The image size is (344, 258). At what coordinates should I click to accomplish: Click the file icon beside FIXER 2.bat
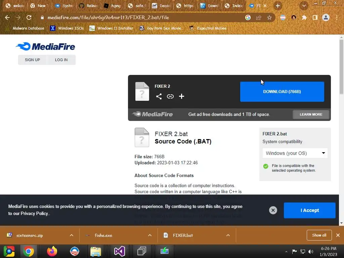(142, 137)
